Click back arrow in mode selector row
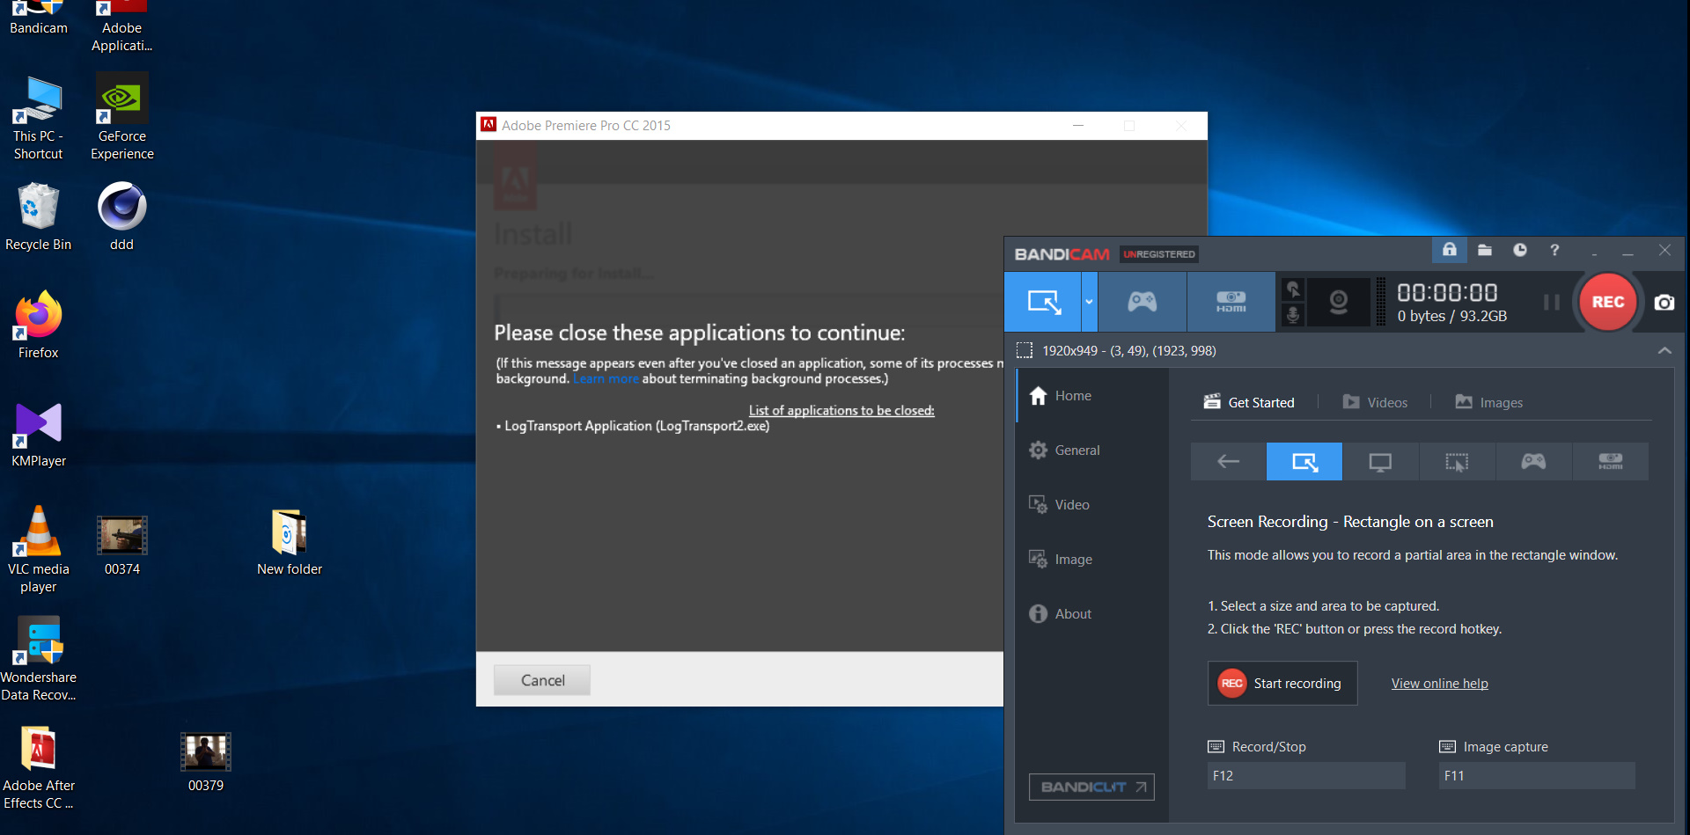Viewport: 1690px width, 835px height. pos(1228,461)
